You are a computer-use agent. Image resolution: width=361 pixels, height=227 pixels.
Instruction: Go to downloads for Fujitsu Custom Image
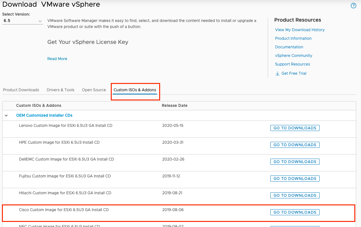pos(295,178)
